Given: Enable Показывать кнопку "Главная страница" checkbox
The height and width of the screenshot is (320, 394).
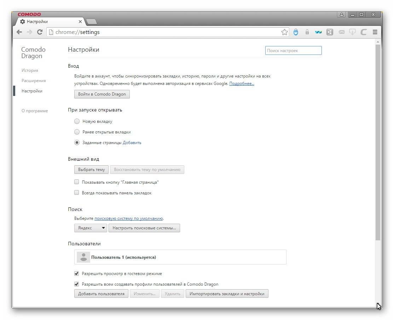Looking at the screenshot, I should coord(77,182).
